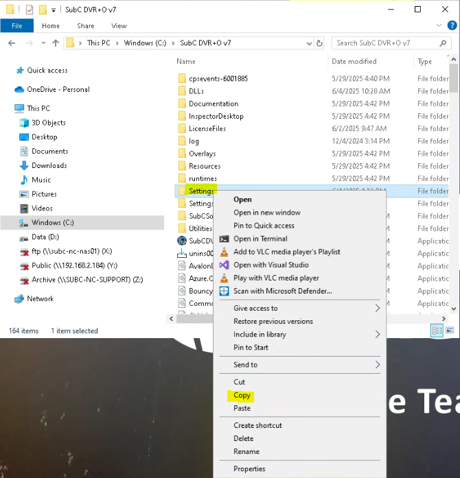Switch to large icons view layout

pyautogui.click(x=450, y=331)
